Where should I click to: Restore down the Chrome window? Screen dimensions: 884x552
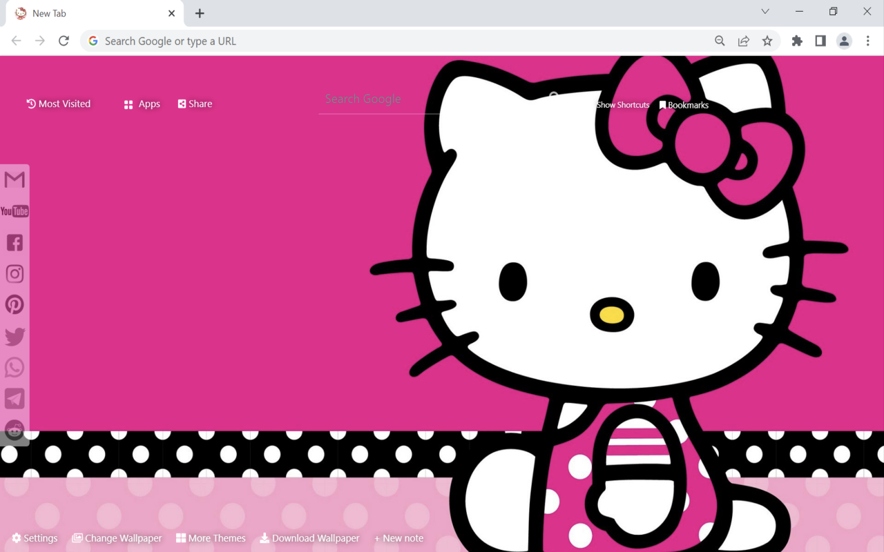coord(833,11)
